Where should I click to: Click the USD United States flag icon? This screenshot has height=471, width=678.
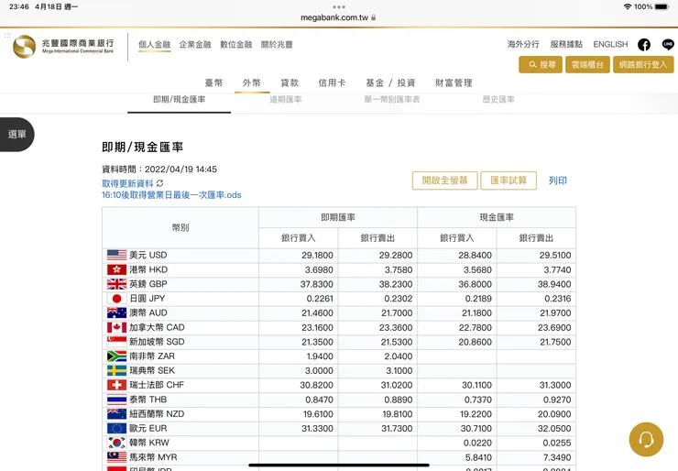116,255
